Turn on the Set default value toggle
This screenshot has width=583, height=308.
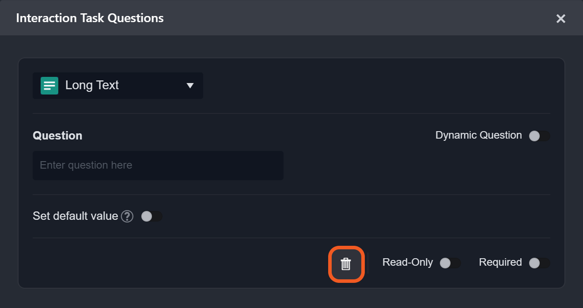coord(151,216)
